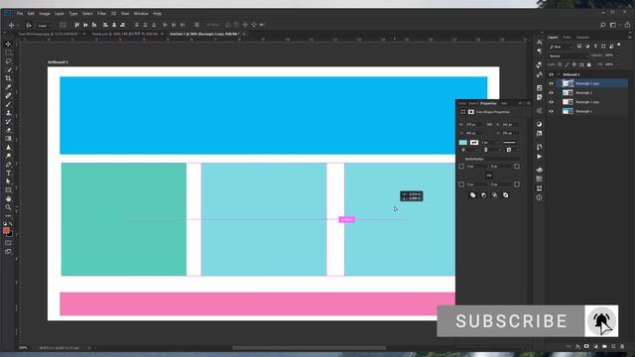
Task: Switch to the Channels panel tab
Action: pyautogui.click(x=582, y=38)
